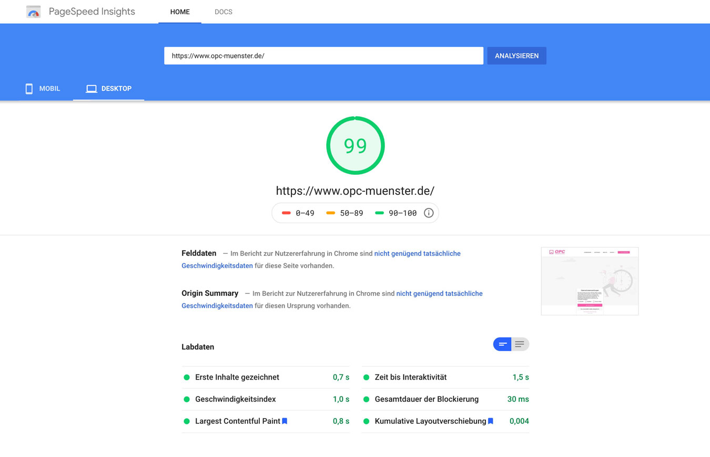This screenshot has height=457, width=710.
Task: Click the info icon beside the score legend
Action: [x=429, y=213]
